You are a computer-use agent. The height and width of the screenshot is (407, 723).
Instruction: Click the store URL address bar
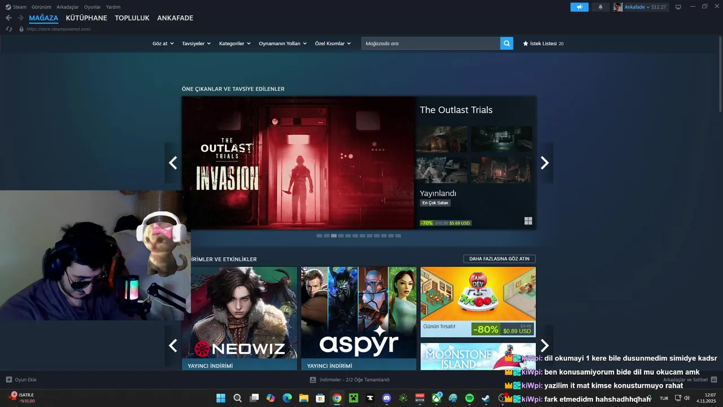(58, 29)
